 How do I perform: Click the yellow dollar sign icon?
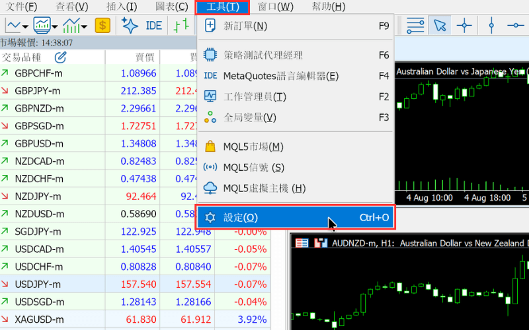pyautogui.click(x=102, y=25)
